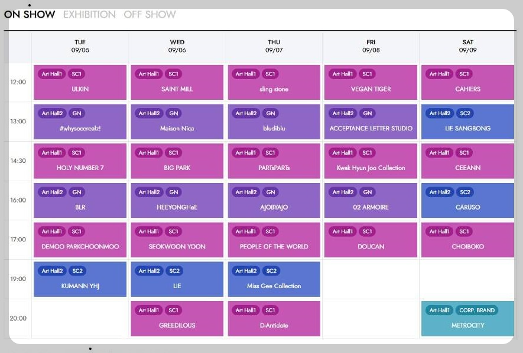523x353 pixels.
Task: Open the VEGAN TIGER show
Action: (371, 82)
